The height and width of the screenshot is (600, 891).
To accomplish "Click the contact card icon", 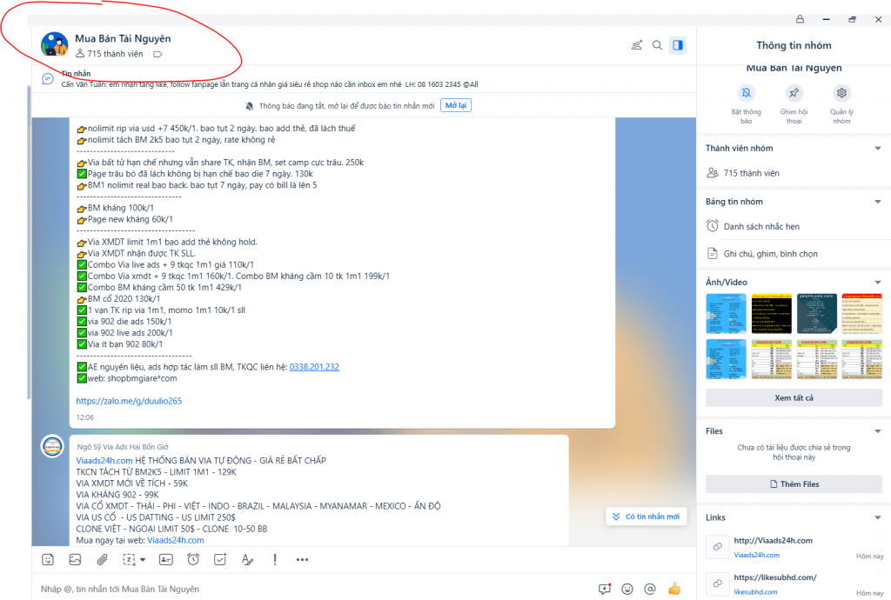I will (165, 559).
